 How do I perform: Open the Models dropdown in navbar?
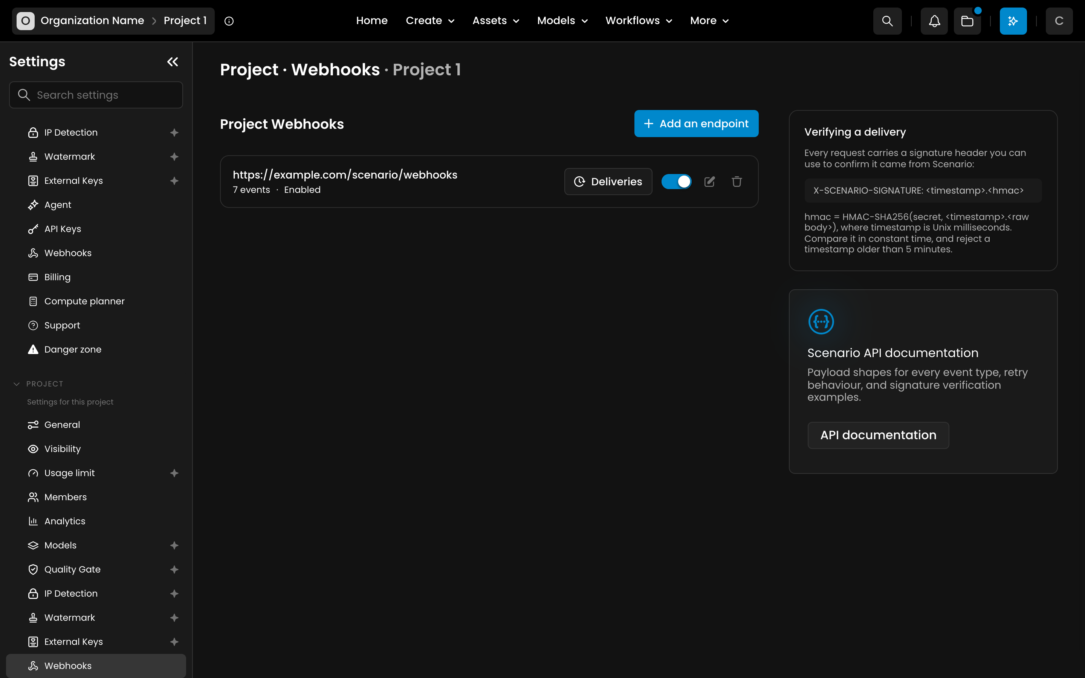point(562,21)
